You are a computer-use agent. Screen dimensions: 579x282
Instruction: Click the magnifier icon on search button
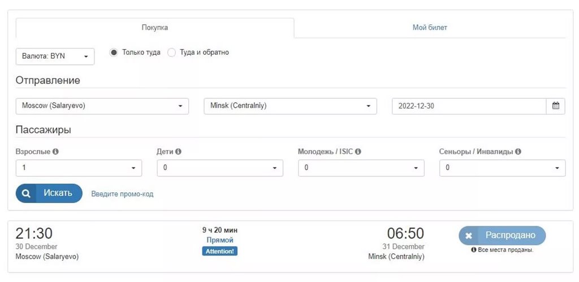point(26,193)
